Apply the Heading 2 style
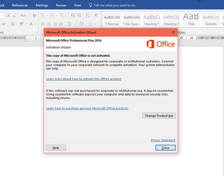 pos(171,20)
